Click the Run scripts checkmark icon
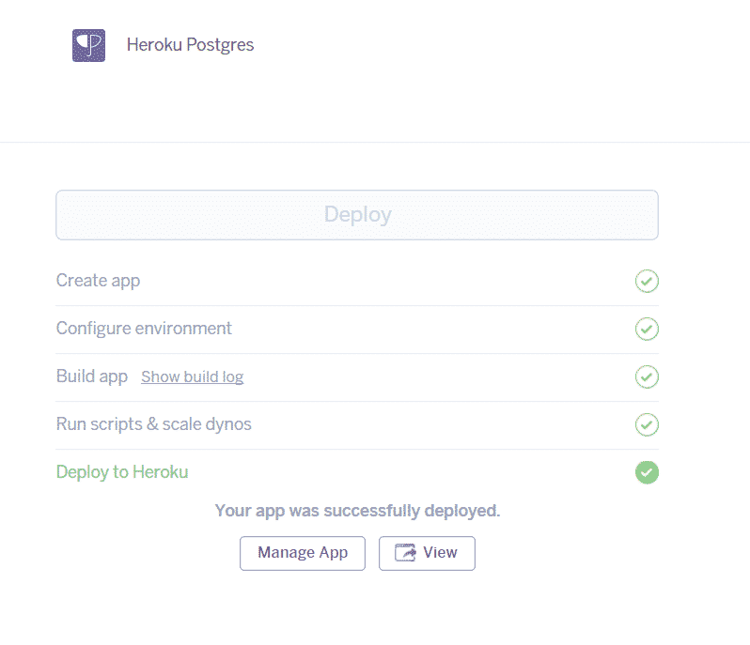 [x=647, y=424]
